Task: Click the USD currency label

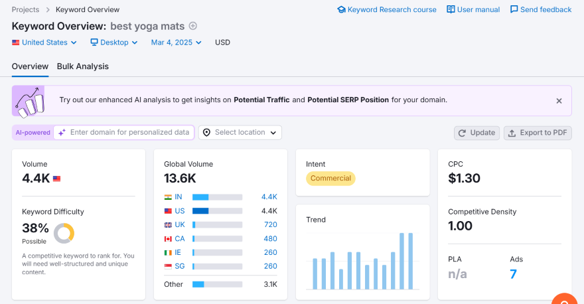Action: (x=222, y=42)
